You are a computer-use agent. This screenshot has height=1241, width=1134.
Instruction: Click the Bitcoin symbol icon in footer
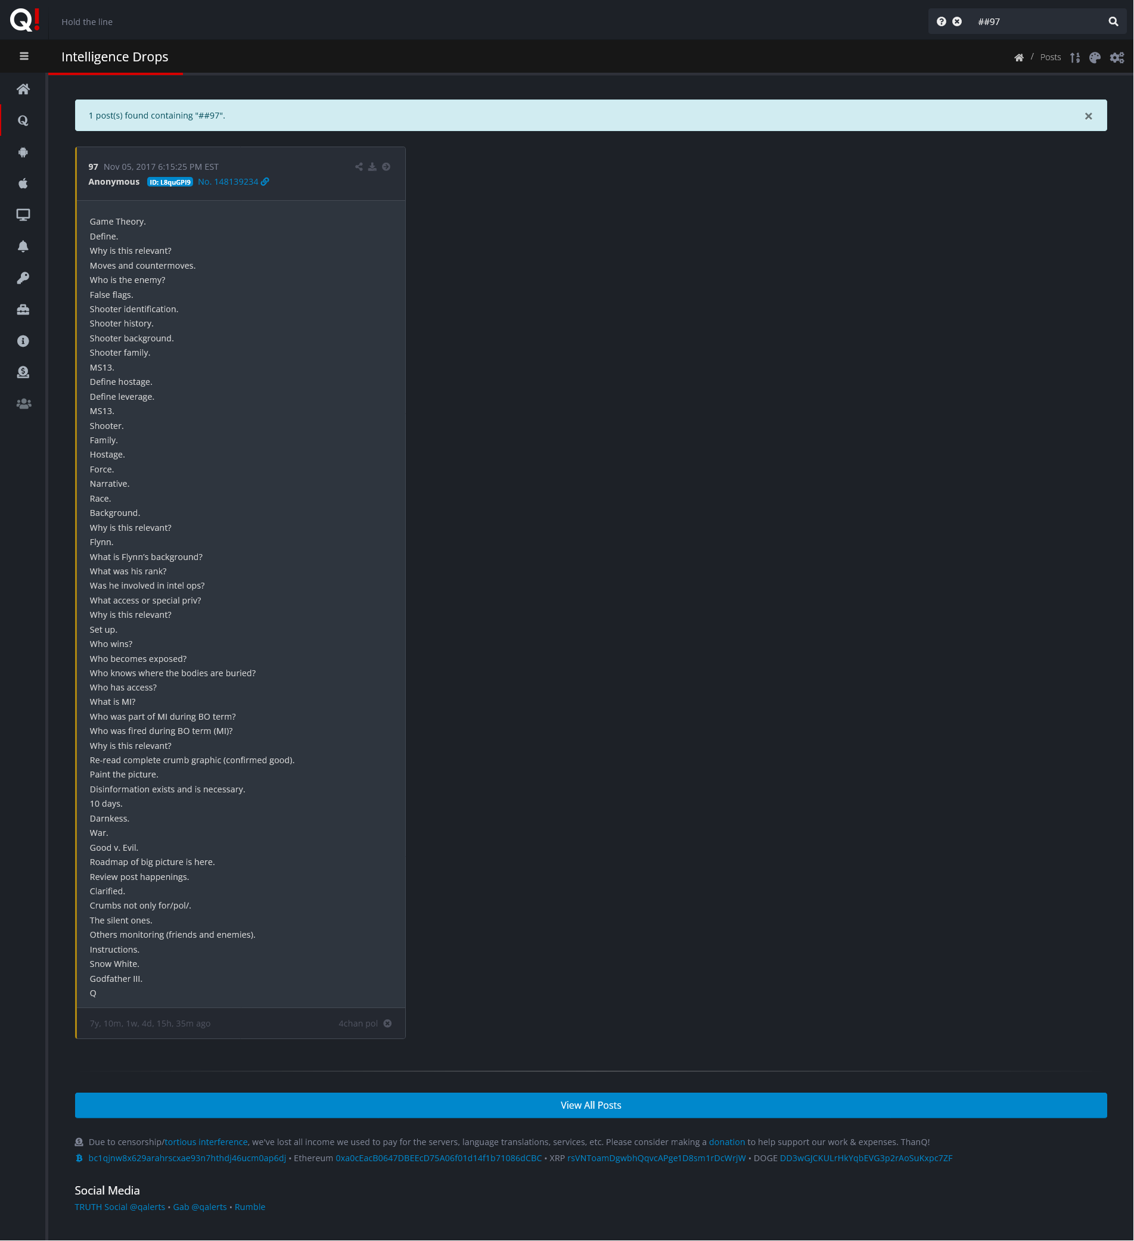coord(79,1159)
